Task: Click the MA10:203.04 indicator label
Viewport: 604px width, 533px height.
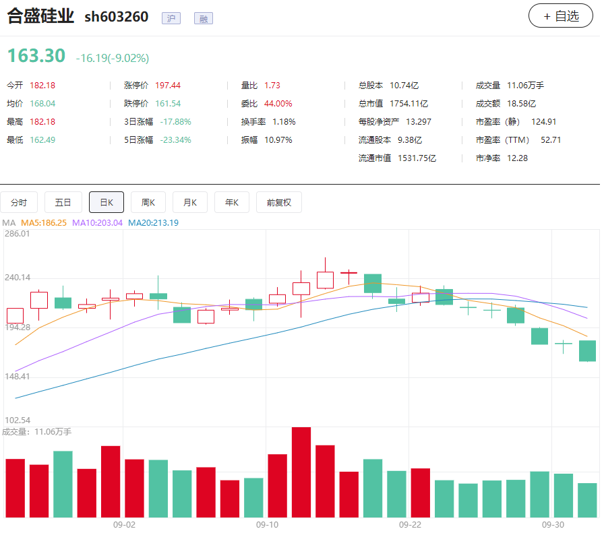Action: point(98,223)
